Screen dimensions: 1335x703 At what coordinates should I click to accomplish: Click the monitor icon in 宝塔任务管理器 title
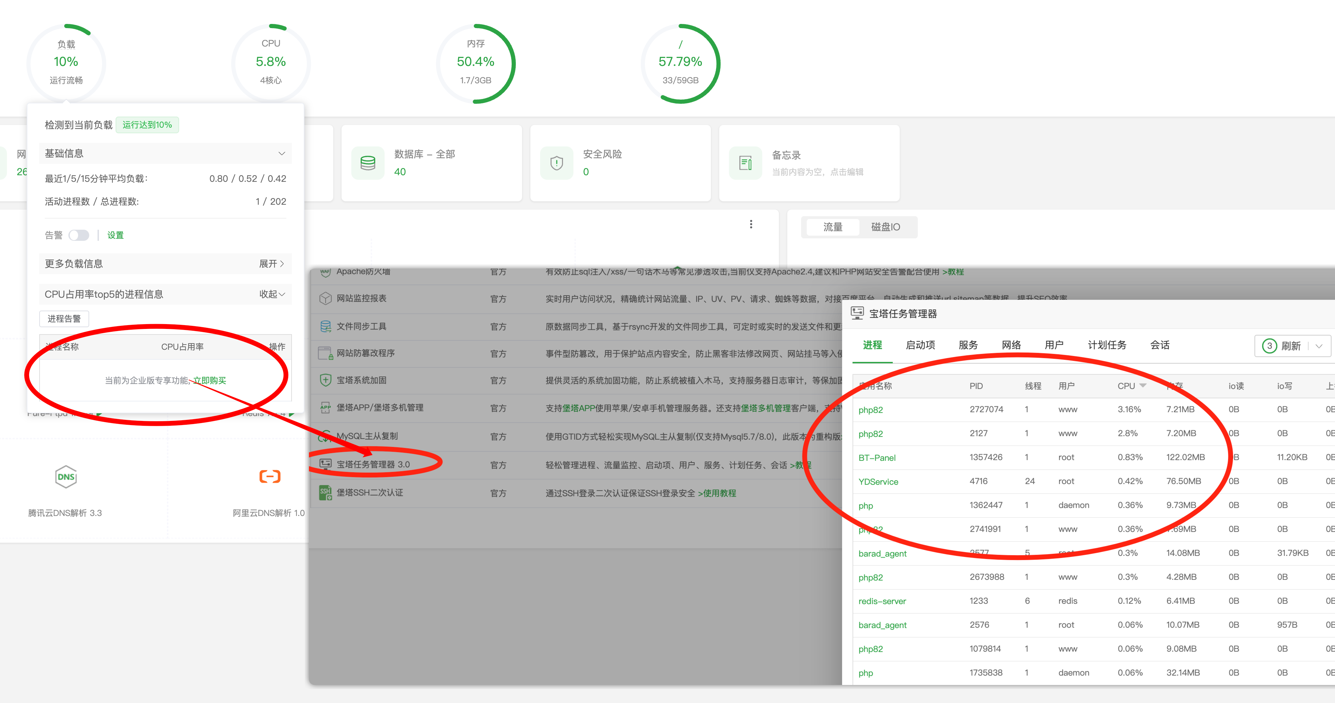[x=858, y=313]
